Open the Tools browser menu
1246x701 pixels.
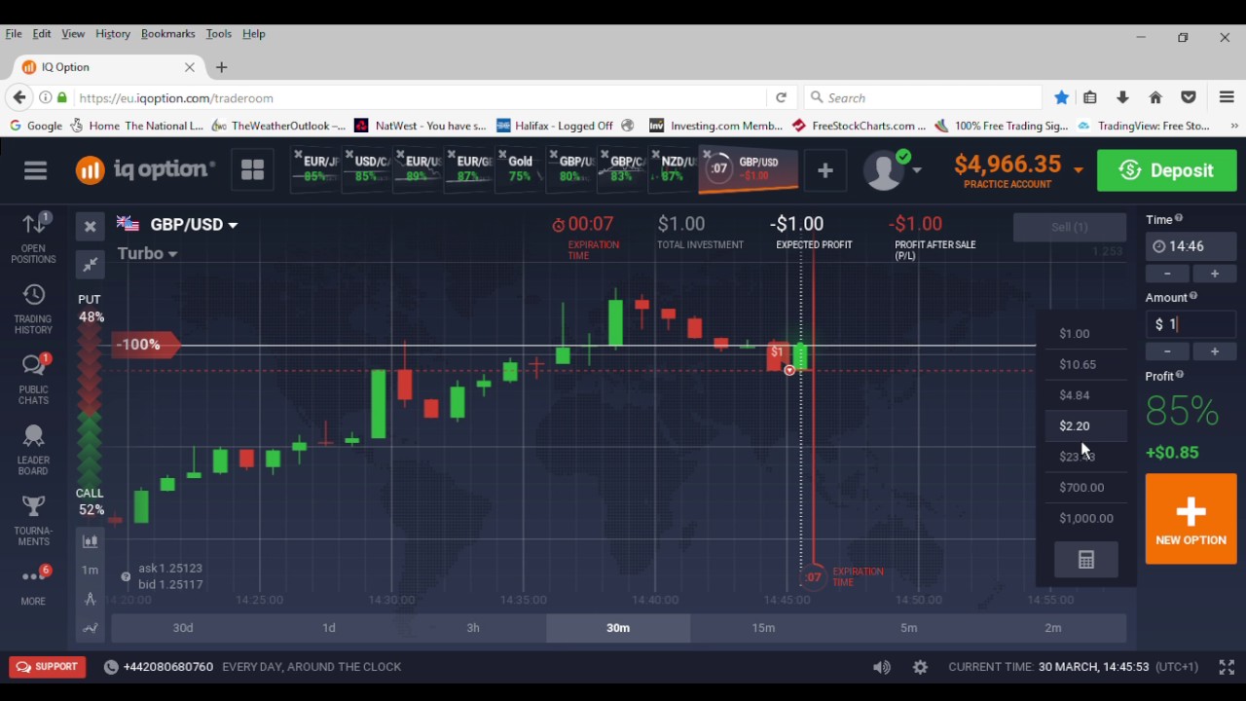[x=218, y=34]
